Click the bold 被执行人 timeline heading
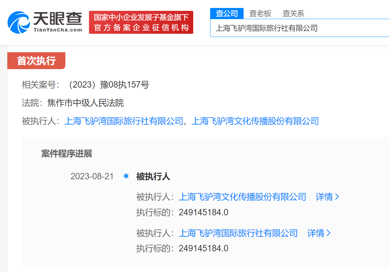The width and height of the screenshot is (389, 272). coord(153,176)
